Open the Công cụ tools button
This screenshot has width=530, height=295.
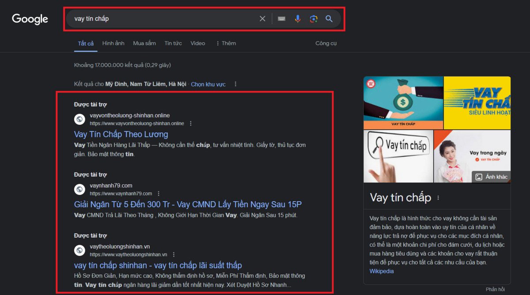click(x=326, y=43)
